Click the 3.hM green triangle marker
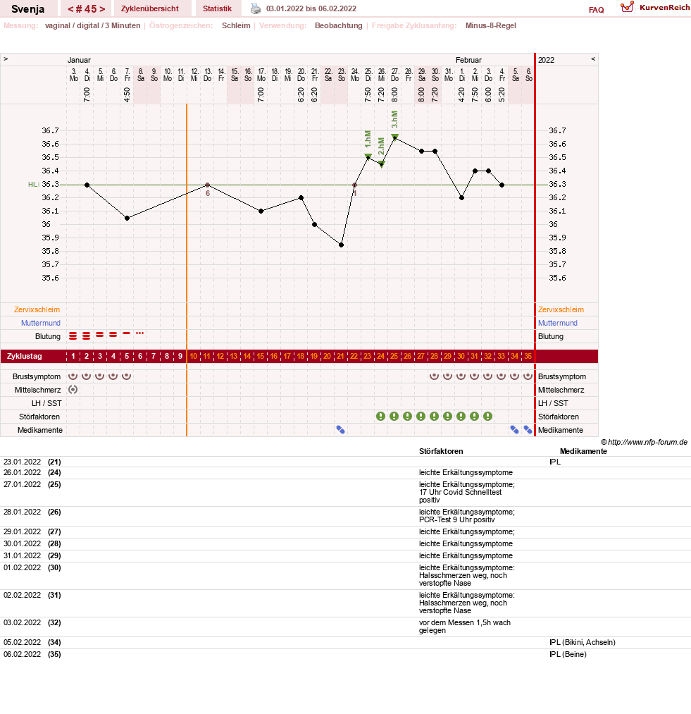The height and width of the screenshot is (714, 691). (x=394, y=137)
